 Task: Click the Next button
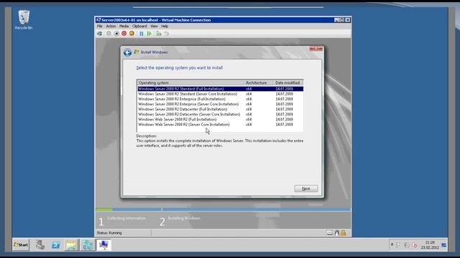coord(306,188)
